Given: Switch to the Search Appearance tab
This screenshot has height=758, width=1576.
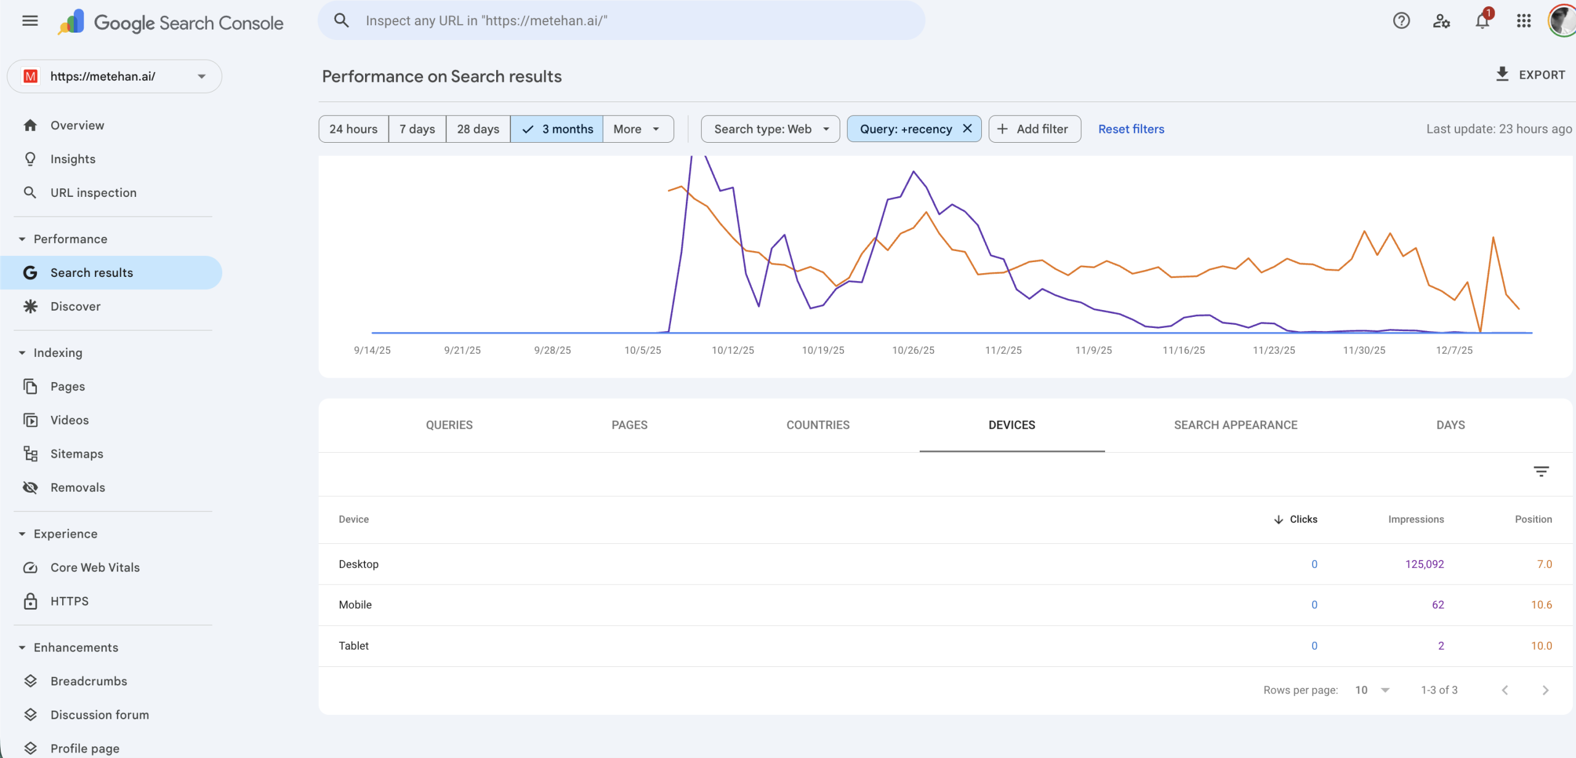Looking at the screenshot, I should tap(1235, 425).
